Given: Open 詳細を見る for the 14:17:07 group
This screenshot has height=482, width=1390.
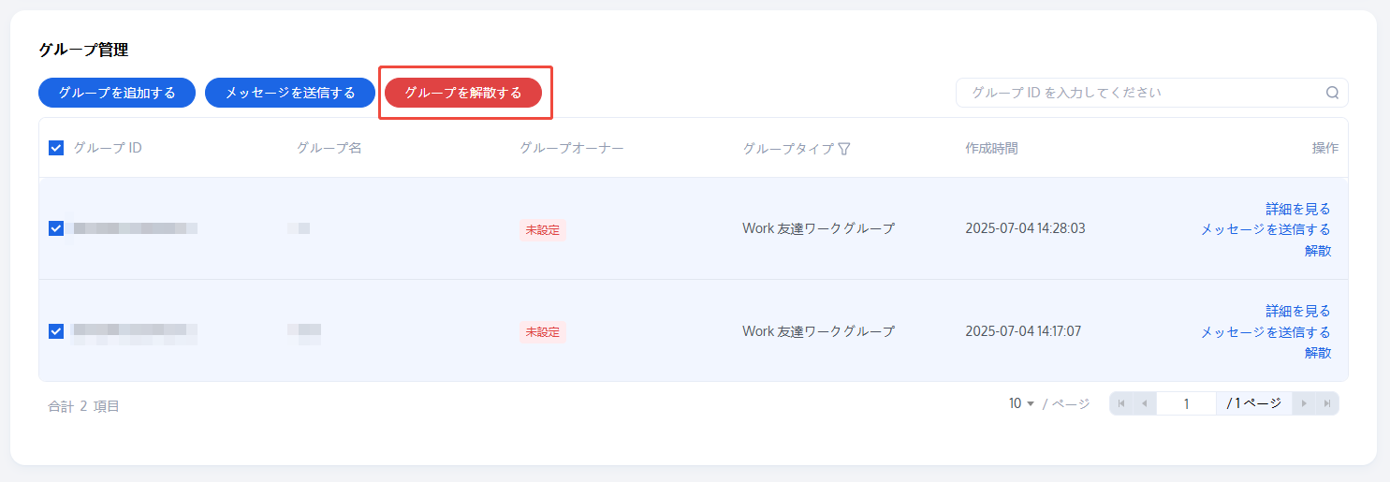Looking at the screenshot, I should (1297, 311).
